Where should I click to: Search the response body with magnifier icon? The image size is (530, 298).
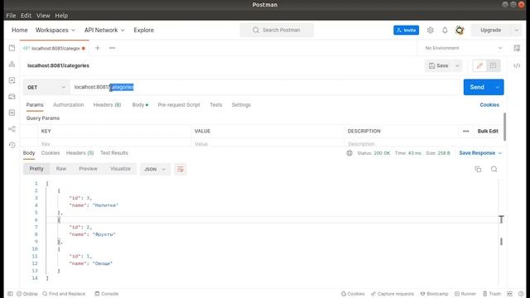tap(494, 169)
